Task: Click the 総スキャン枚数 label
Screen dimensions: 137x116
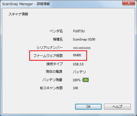Action: (51, 88)
